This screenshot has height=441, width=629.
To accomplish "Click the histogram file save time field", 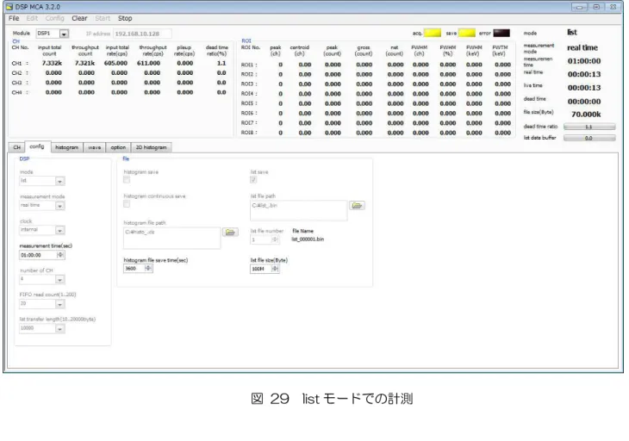I will click(134, 268).
